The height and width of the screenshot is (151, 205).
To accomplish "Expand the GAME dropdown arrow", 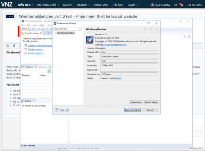I will click(137, 5).
